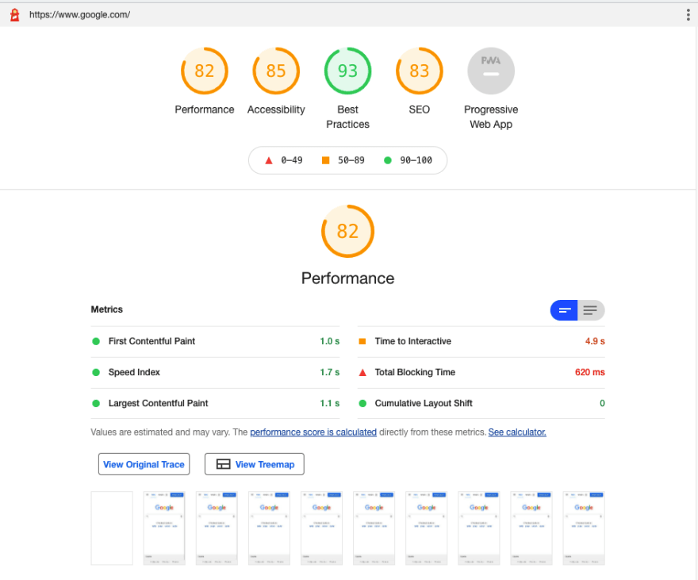Click Largest Contentful Paint green dot

point(96,404)
